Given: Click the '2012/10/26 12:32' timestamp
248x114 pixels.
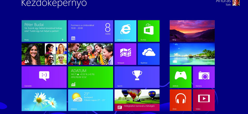Looking at the screenshot, I should pos(79,77).
